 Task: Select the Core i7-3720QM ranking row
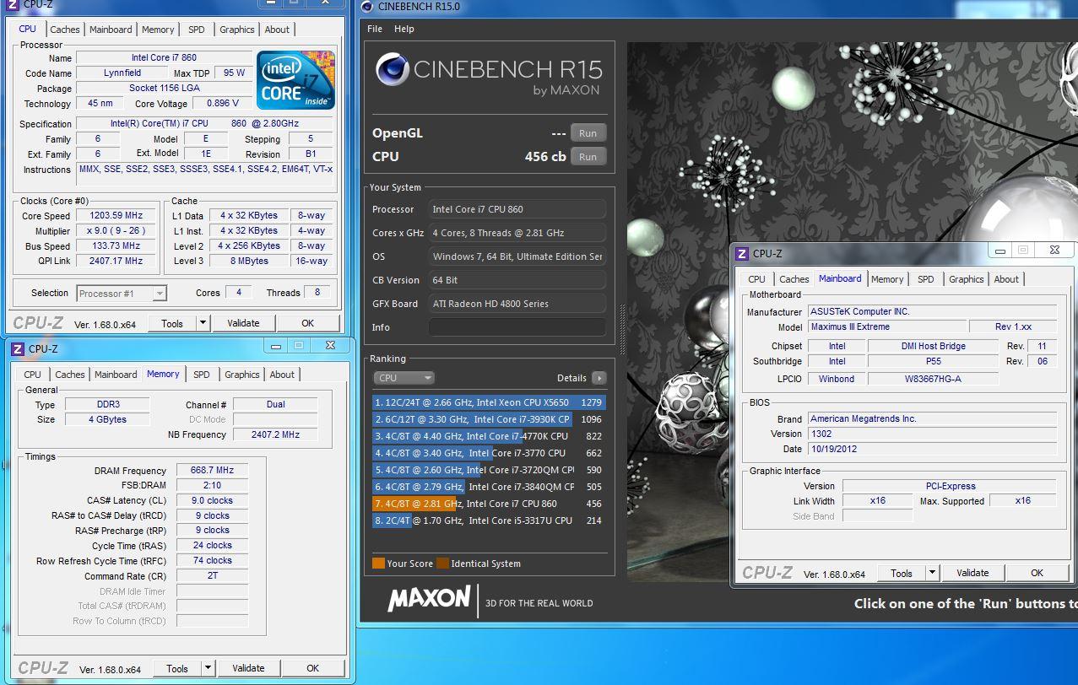(489, 470)
